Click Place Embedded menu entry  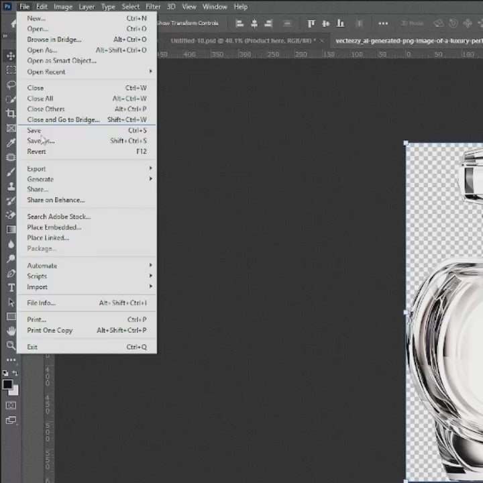tap(54, 227)
